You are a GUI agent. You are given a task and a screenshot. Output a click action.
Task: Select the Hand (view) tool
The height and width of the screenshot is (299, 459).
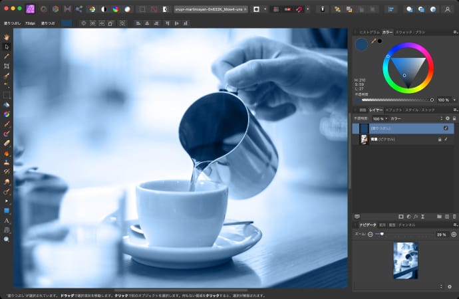point(7,37)
